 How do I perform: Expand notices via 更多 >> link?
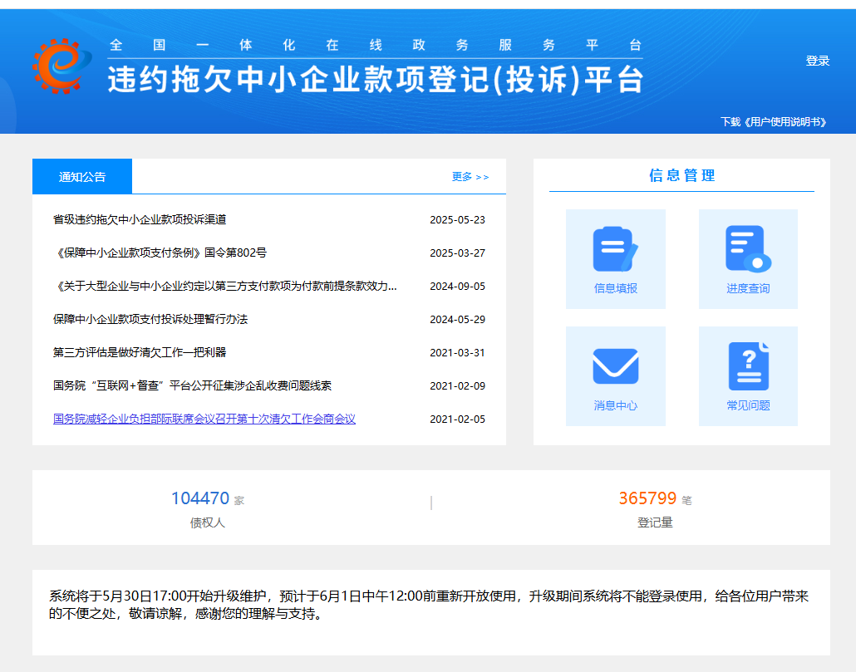pos(470,177)
